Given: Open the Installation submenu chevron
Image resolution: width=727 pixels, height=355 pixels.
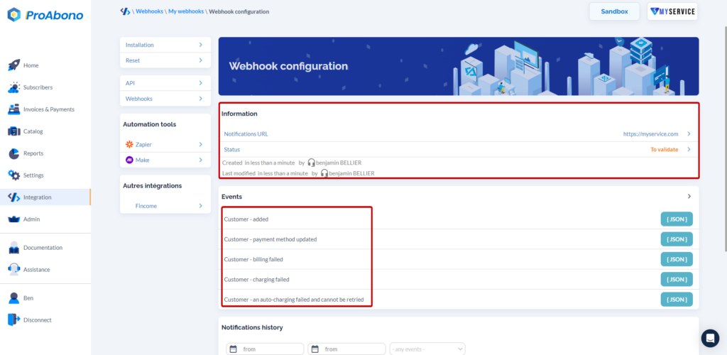Looking at the screenshot, I should pos(201,45).
